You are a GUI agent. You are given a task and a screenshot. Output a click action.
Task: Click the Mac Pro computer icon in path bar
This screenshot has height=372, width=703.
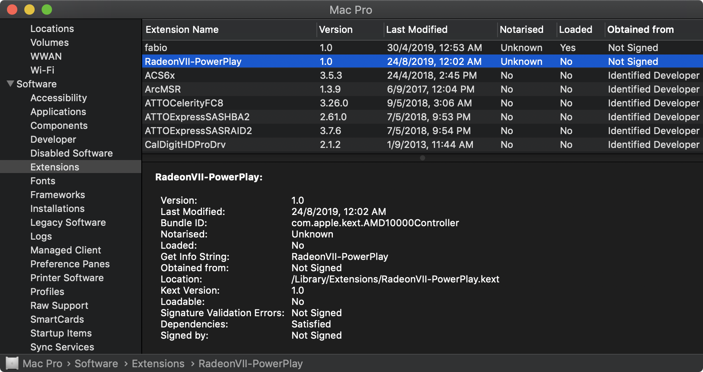click(x=12, y=363)
